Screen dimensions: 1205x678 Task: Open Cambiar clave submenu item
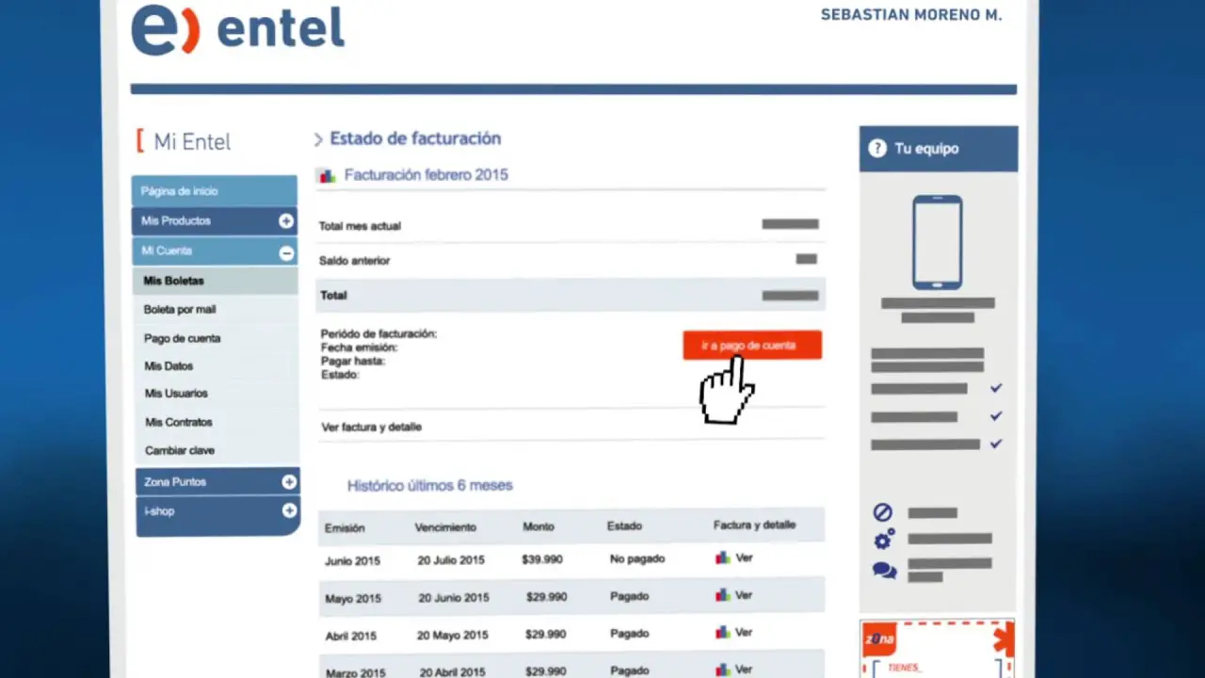click(x=180, y=451)
